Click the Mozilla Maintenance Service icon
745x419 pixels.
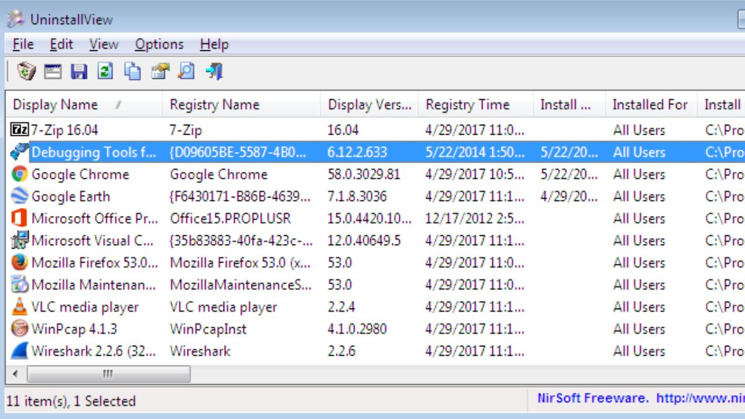click(20, 284)
